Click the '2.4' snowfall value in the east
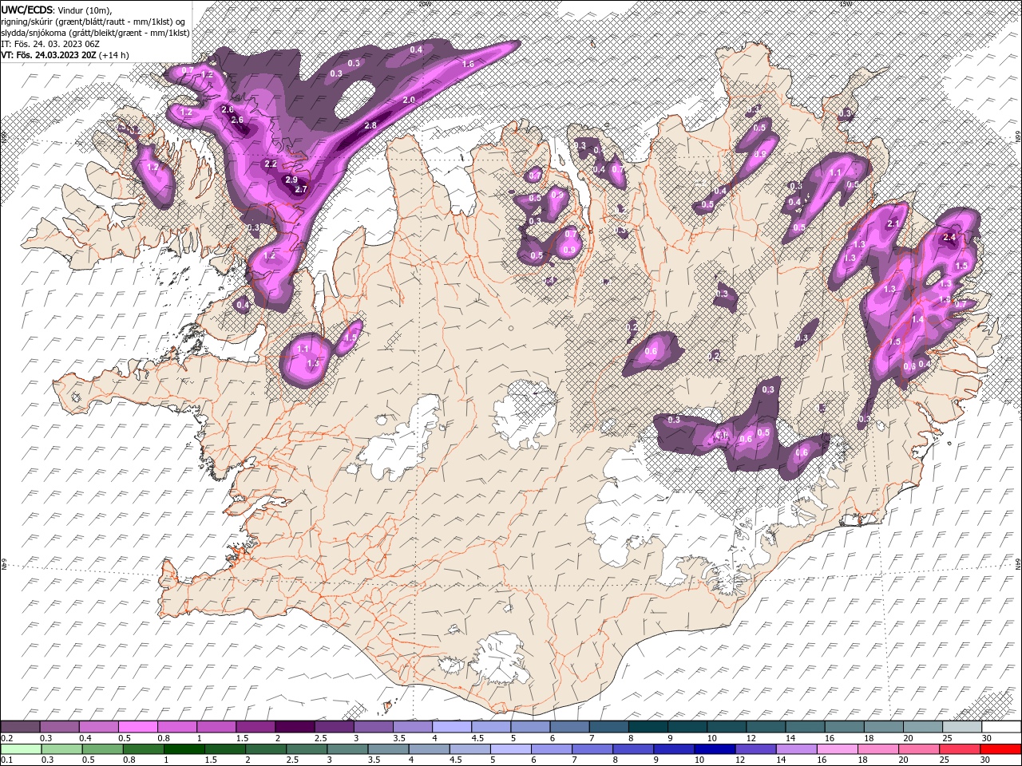This screenshot has height=766, width=1022. 950,237
